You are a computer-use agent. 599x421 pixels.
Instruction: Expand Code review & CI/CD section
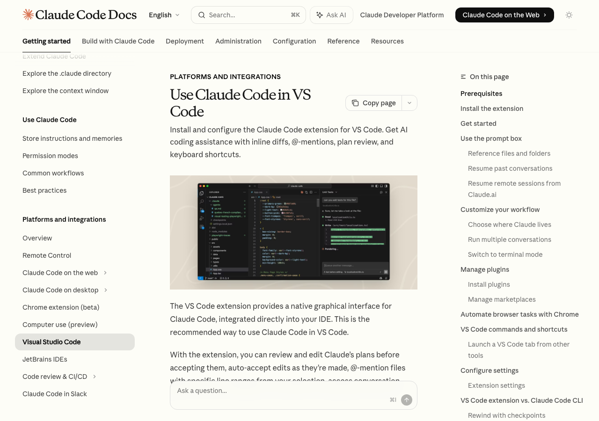95,377
